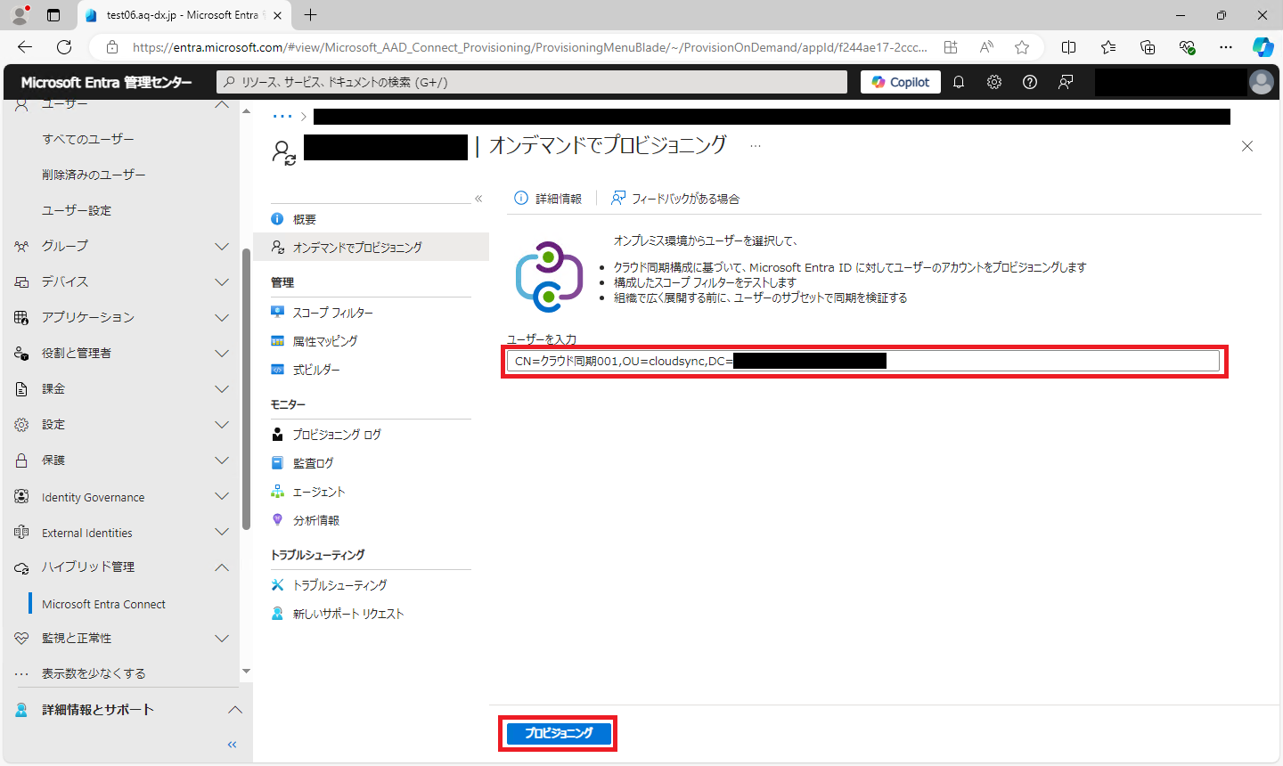The width and height of the screenshot is (1283, 766).
Task: Click フィードバックがある場合 toolbar link
Action: point(675,199)
